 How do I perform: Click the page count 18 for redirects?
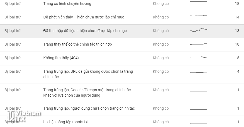pyautogui.click(x=237, y=4)
